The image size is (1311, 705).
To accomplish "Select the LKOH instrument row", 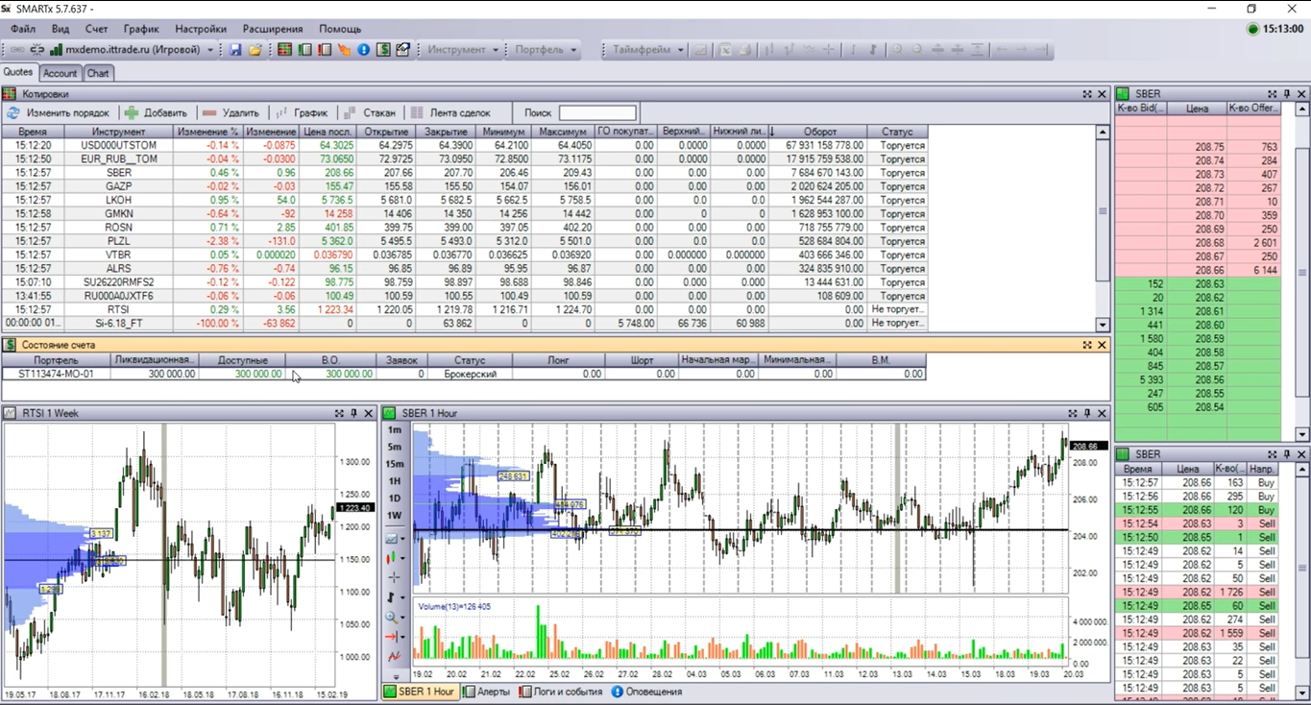I will (x=465, y=200).
